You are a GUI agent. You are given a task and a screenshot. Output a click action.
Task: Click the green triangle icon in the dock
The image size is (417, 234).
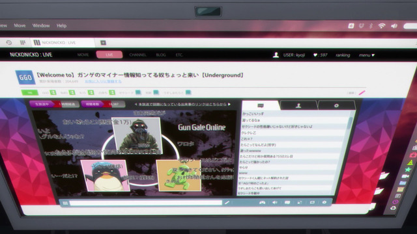point(410,162)
